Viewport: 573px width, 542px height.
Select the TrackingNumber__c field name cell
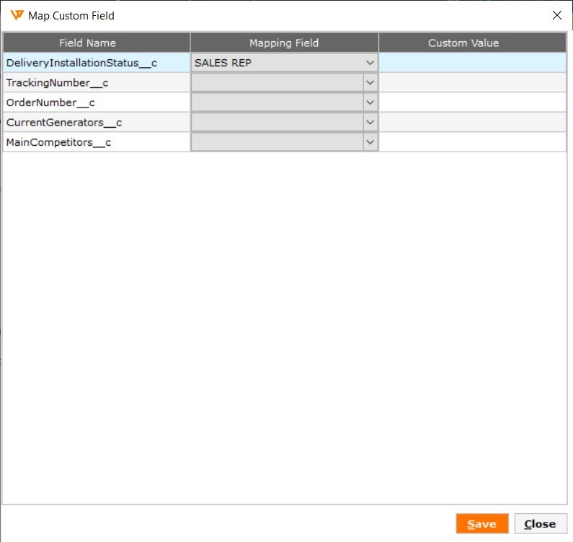coord(97,82)
